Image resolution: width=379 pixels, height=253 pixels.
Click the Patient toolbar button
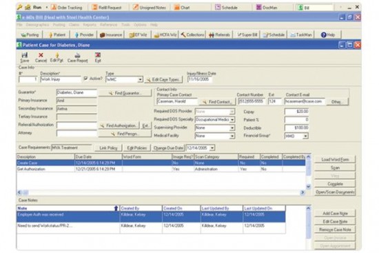(57, 35)
